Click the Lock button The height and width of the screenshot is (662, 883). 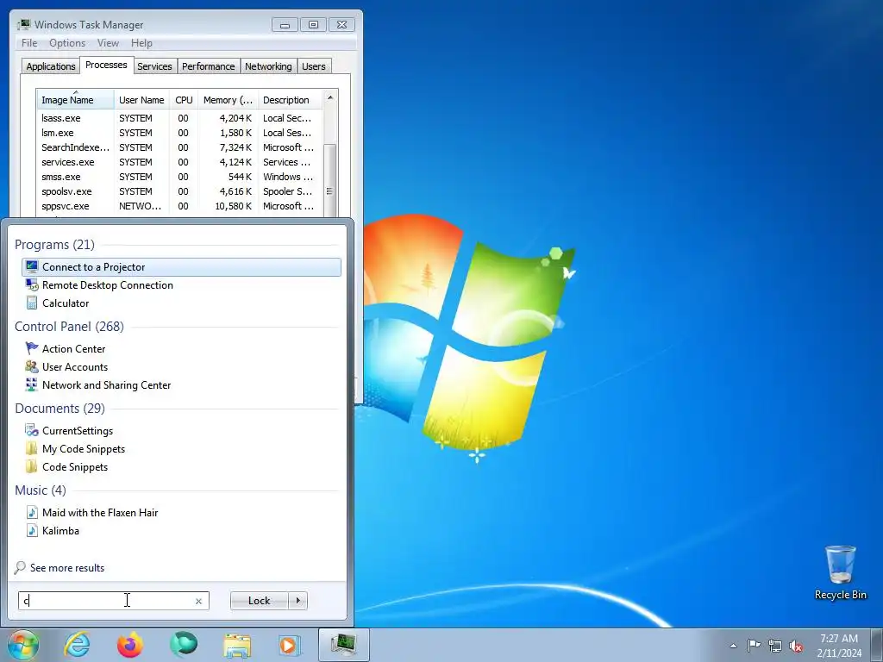pyautogui.click(x=259, y=601)
